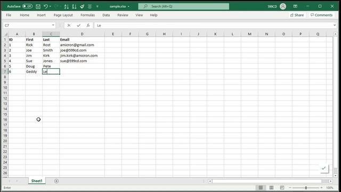The image size is (341, 192).
Task: Expand the Name Box dropdown arrow
Action: click(53, 25)
